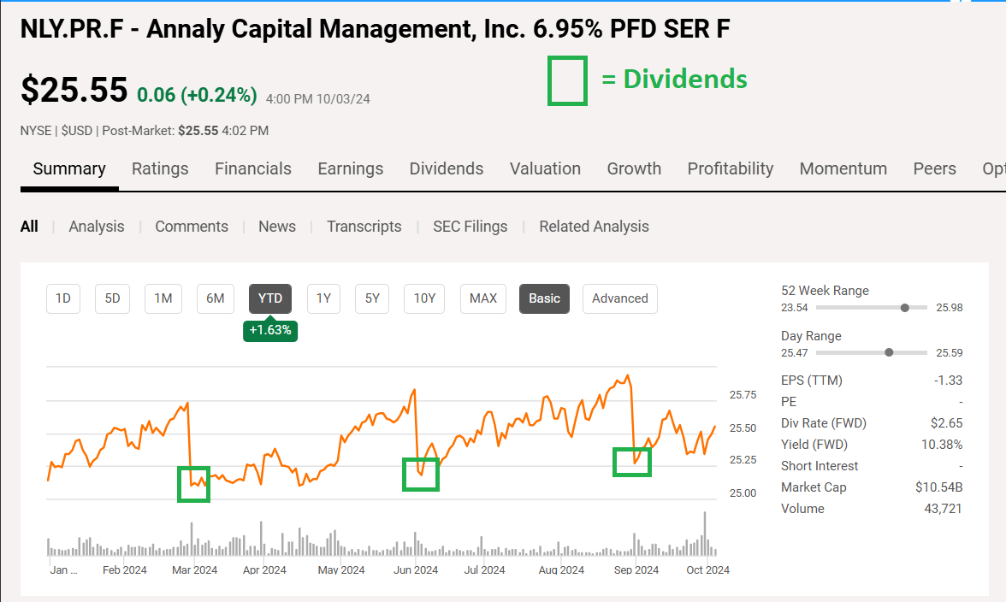The image size is (1006, 602).
Task: Open the Financials tab
Action: (252, 168)
